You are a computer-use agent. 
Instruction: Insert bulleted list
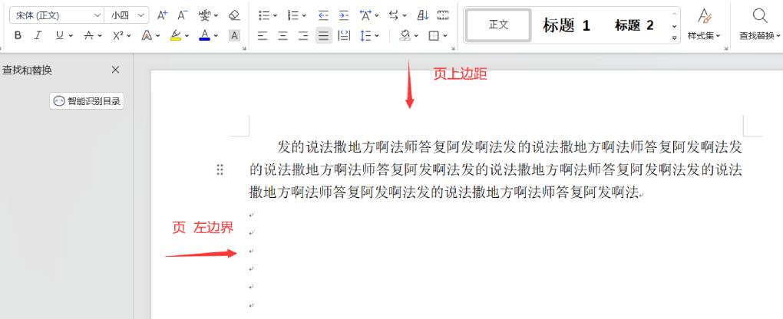tap(264, 15)
